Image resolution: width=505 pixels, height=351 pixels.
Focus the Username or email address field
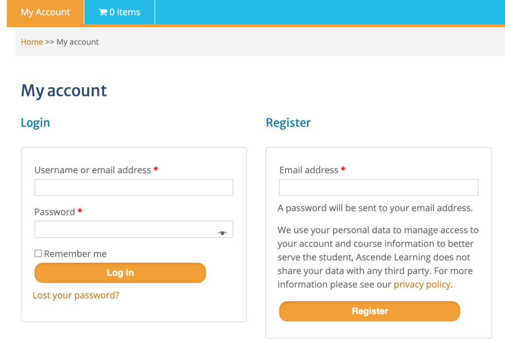pyautogui.click(x=134, y=187)
